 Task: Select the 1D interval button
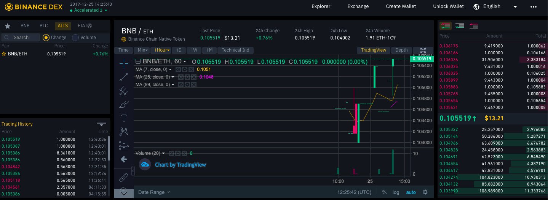[179, 50]
